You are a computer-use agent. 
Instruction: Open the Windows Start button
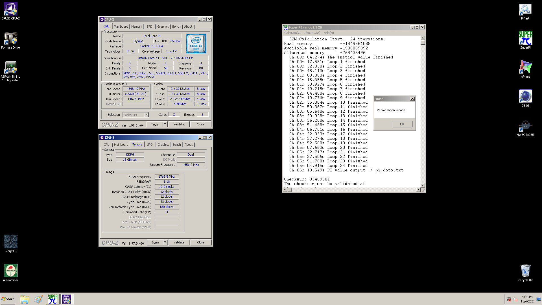coord(8,299)
